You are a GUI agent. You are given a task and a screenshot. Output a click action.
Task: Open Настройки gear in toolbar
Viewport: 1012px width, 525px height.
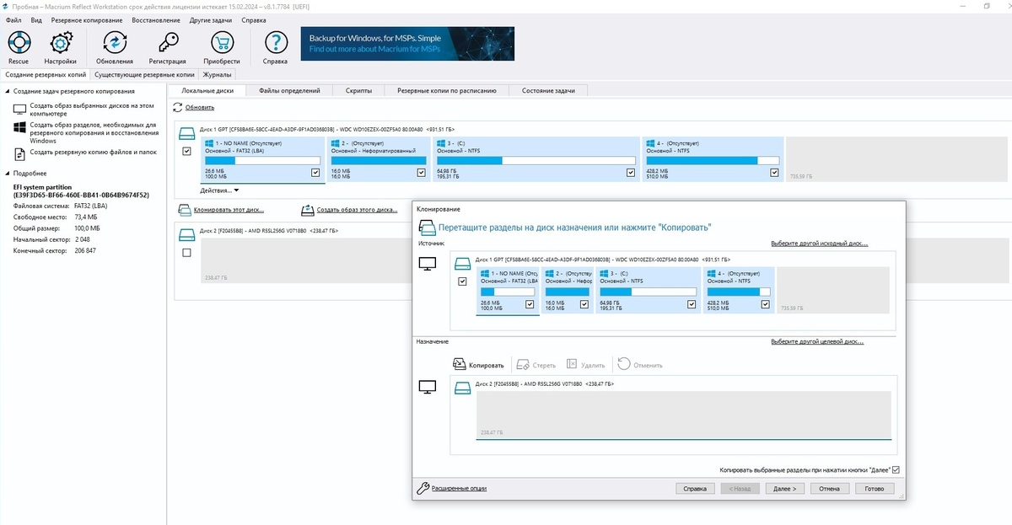(x=60, y=43)
